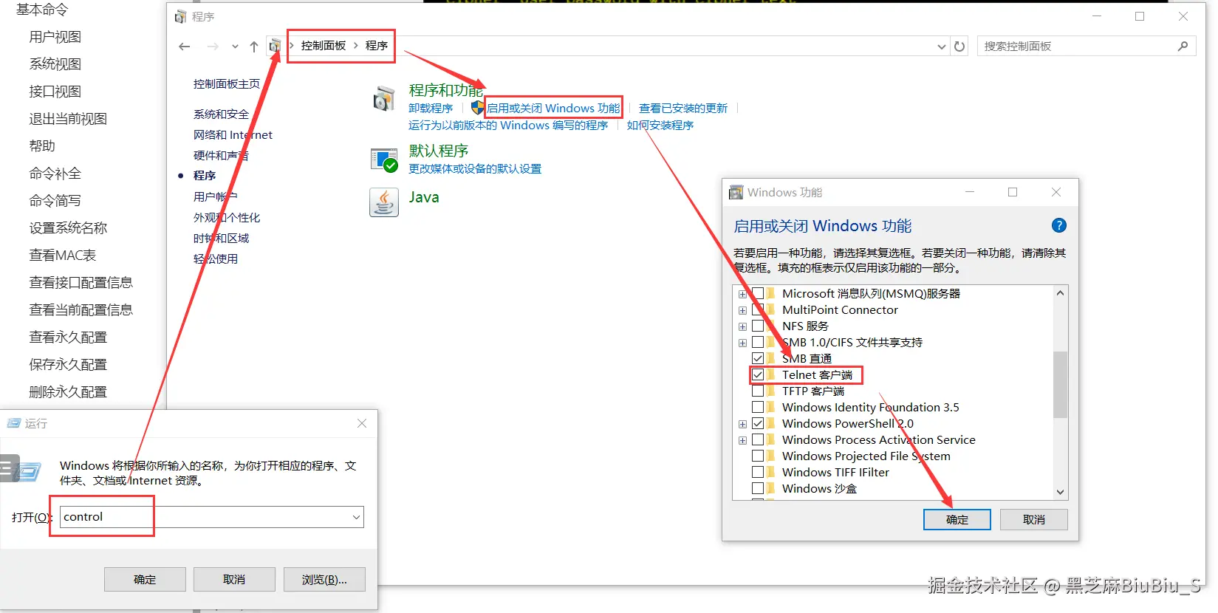The width and height of the screenshot is (1218, 613).
Task: Click the refresh icon by the address bar
Action: (x=959, y=47)
